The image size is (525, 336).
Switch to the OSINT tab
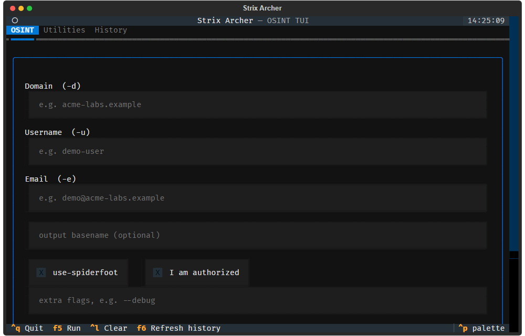pyautogui.click(x=23, y=30)
